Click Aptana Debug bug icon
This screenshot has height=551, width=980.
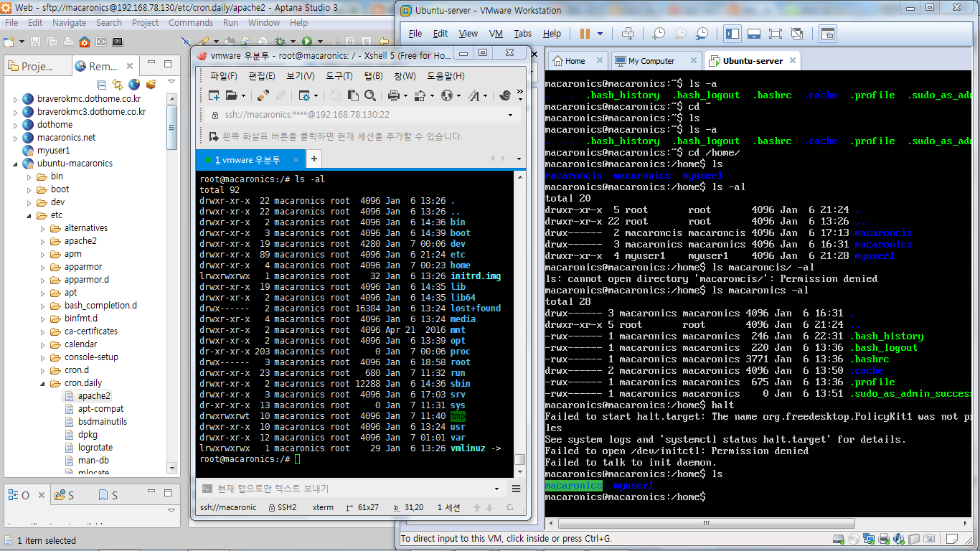coord(280,42)
